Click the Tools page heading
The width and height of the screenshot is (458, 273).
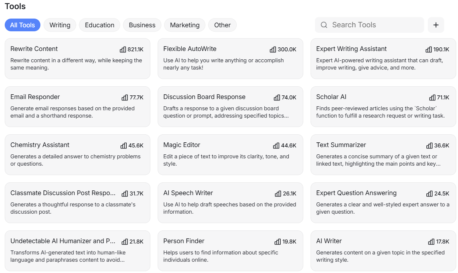(15, 6)
